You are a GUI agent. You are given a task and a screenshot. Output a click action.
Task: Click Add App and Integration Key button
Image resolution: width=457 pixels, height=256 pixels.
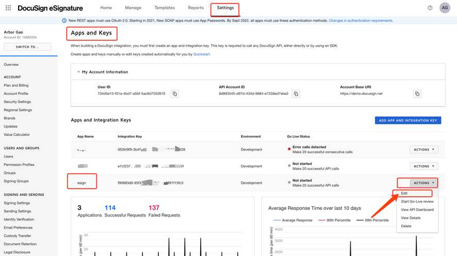tap(407, 121)
